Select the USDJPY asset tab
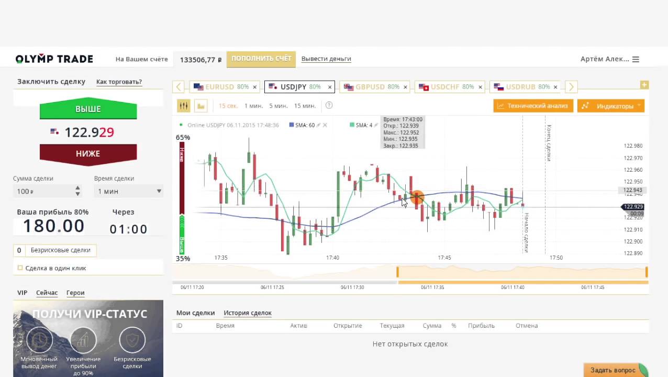 [299, 87]
